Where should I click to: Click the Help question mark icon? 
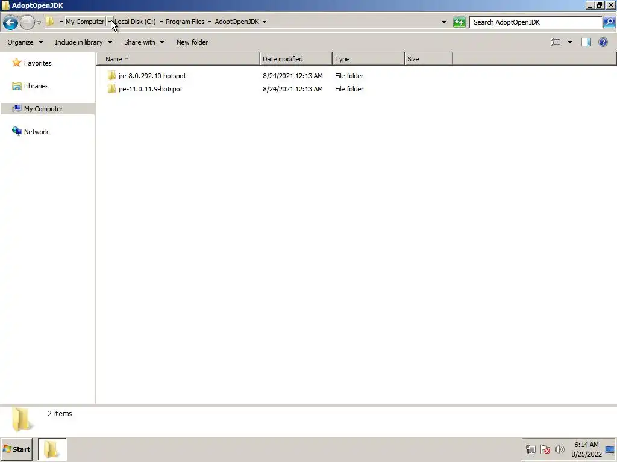[x=603, y=42]
